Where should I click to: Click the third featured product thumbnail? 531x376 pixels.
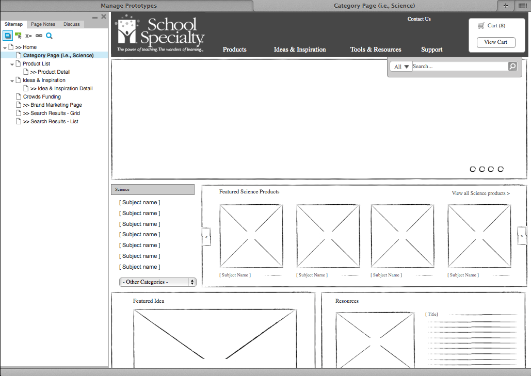click(403, 236)
